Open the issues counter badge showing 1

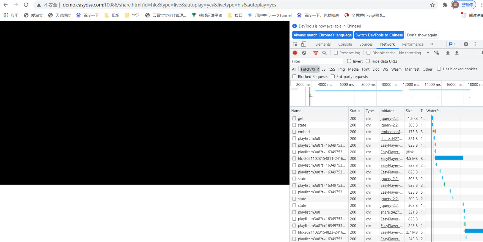click(452, 44)
